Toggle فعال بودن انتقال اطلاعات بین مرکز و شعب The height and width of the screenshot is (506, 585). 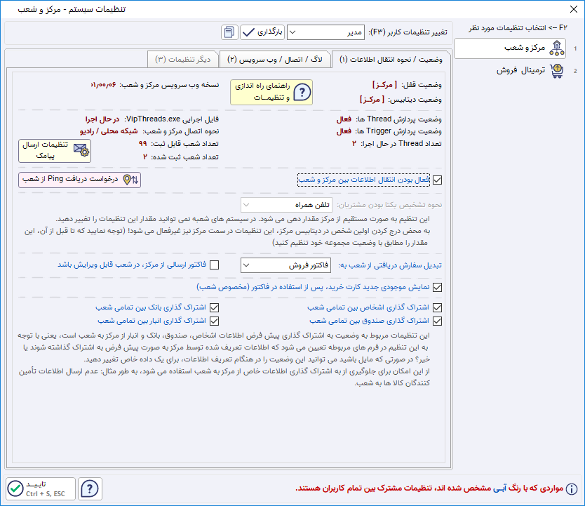click(x=438, y=180)
